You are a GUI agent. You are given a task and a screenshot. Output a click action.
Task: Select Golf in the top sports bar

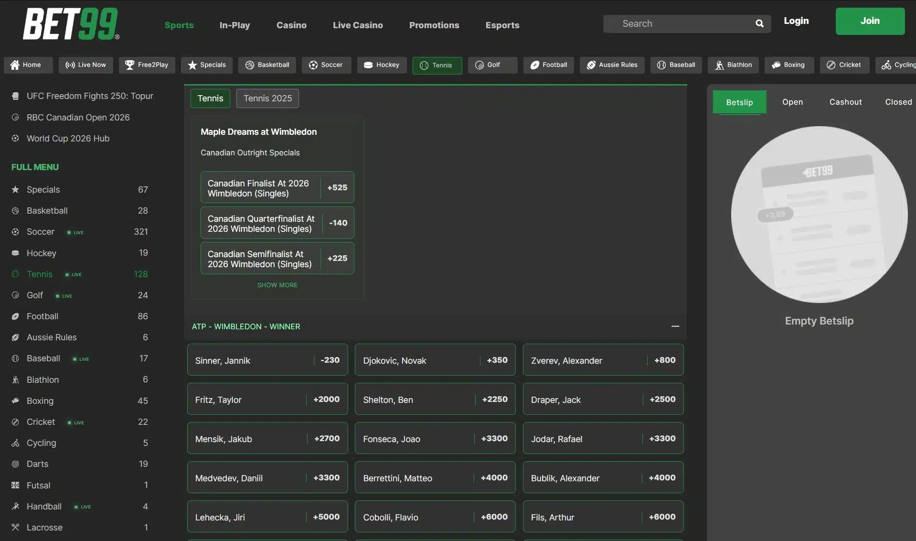pyautogui.click(x=493, y=65)
